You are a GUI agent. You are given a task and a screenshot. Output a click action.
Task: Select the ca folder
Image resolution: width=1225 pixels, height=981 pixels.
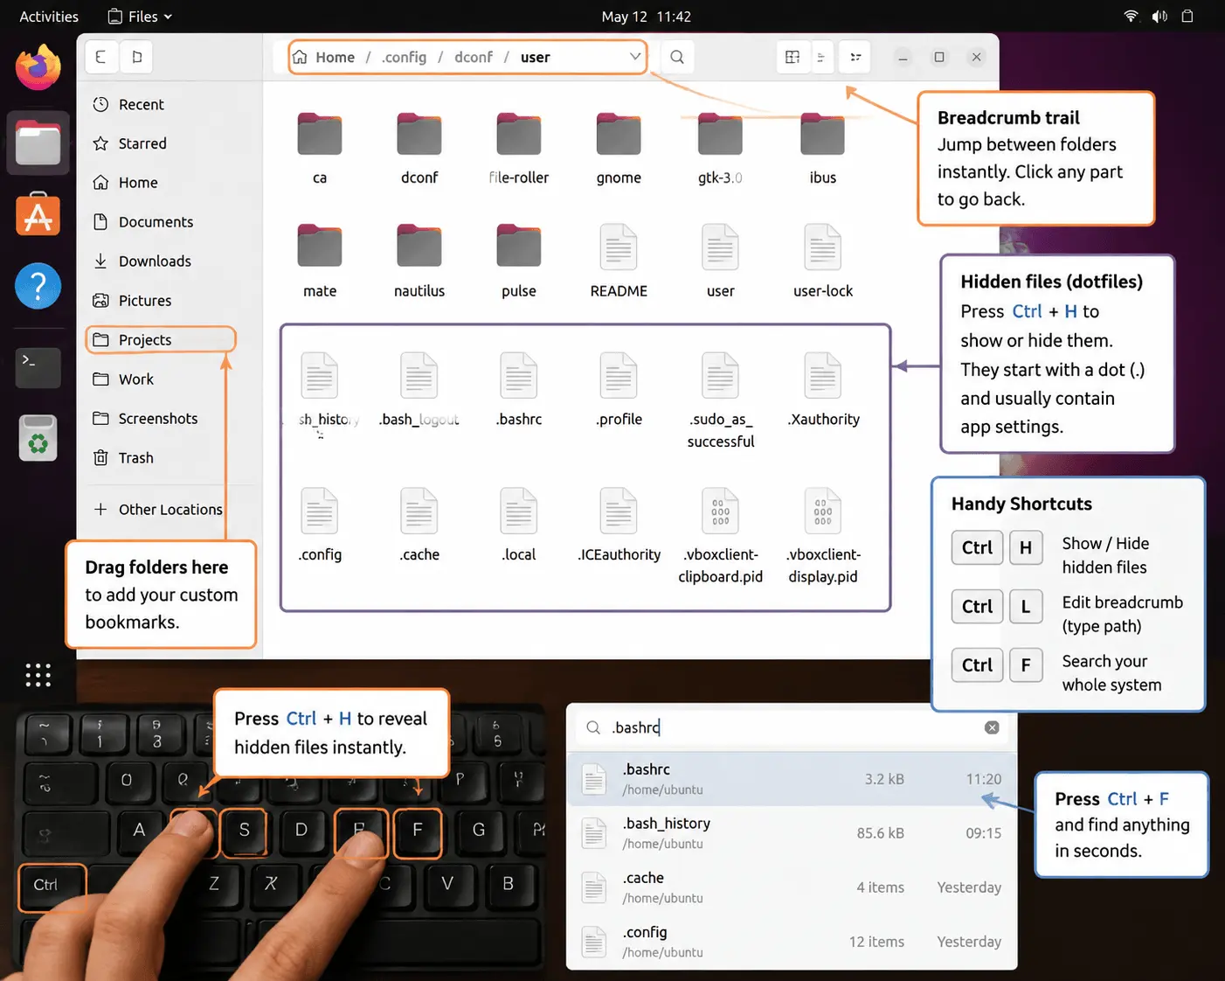point(320,147)
